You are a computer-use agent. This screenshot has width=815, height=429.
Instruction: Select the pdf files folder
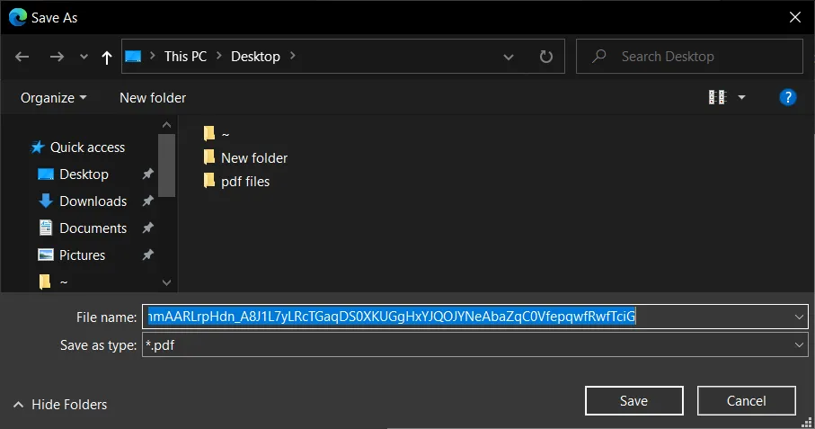[x=244, y=182]
